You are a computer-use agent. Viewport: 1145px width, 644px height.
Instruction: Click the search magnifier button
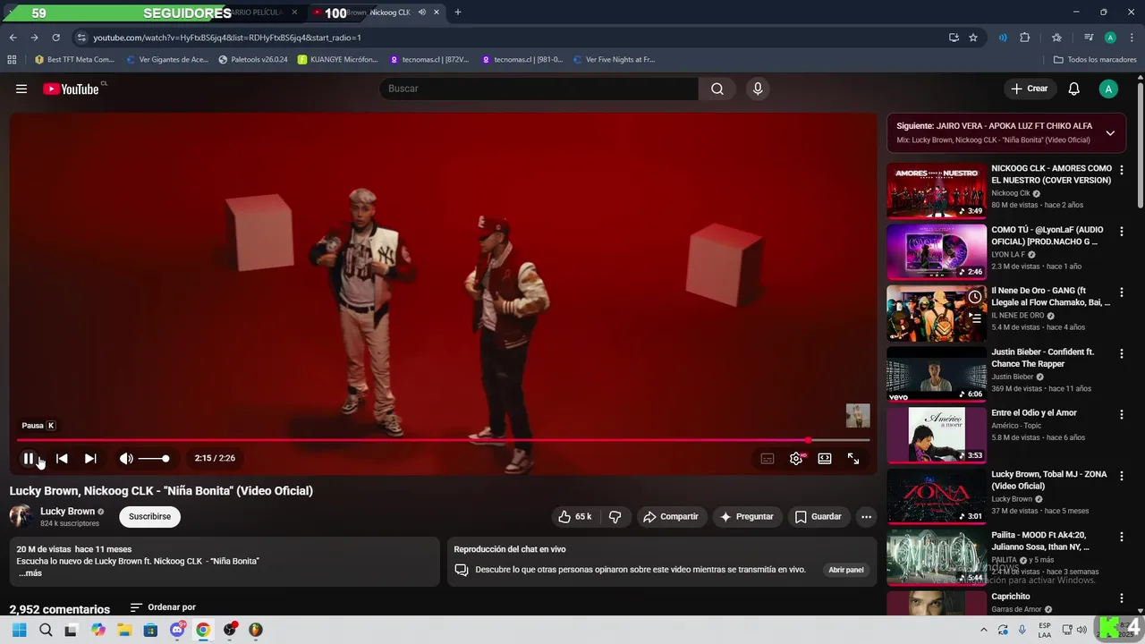tap(717, 89)
